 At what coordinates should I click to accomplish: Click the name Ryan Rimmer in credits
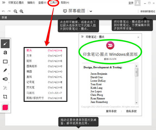tap(98, 98)
